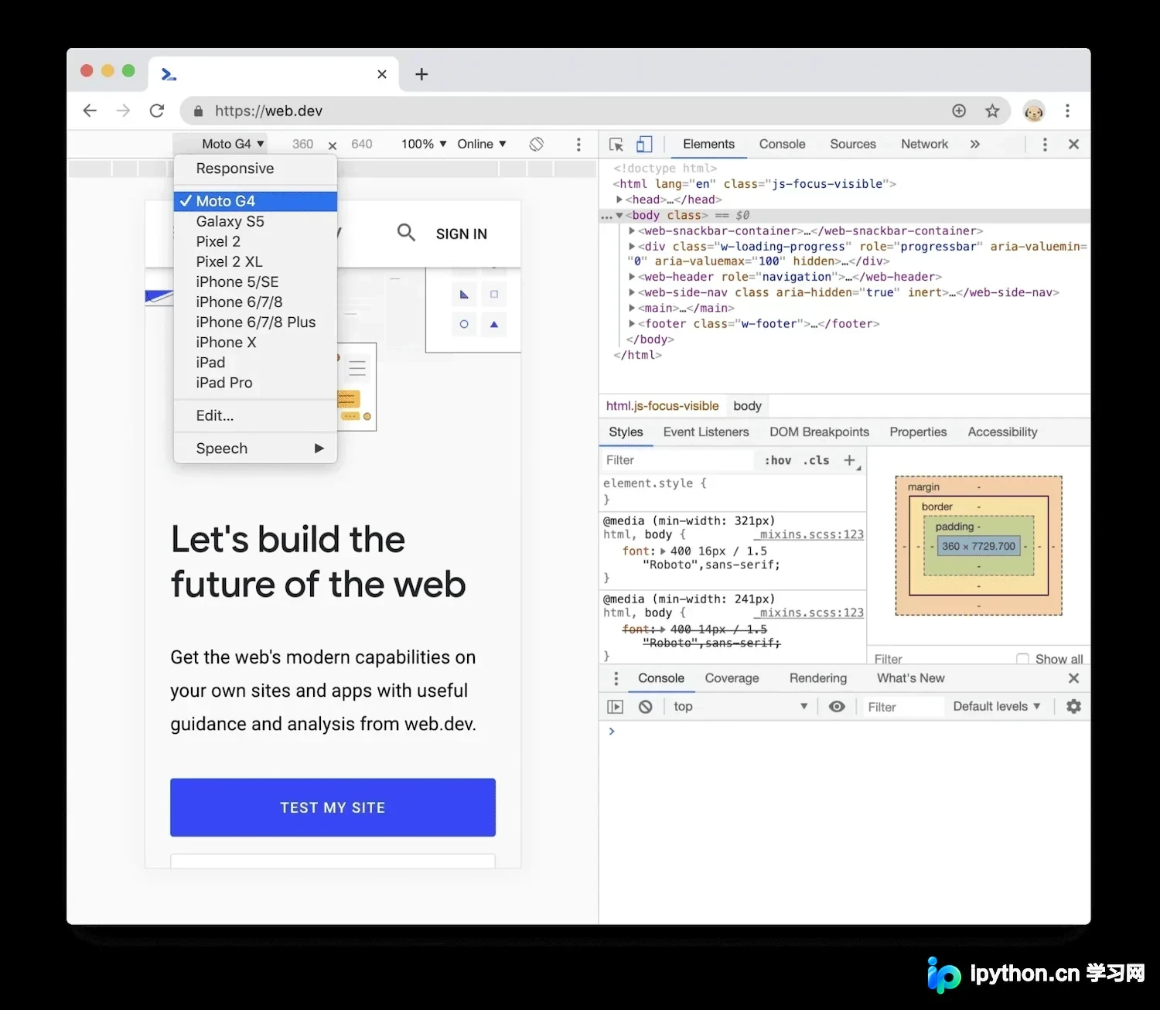Open the Default levels dropdown
This screenshot has height=1010, width=1160.
point(997,706)
